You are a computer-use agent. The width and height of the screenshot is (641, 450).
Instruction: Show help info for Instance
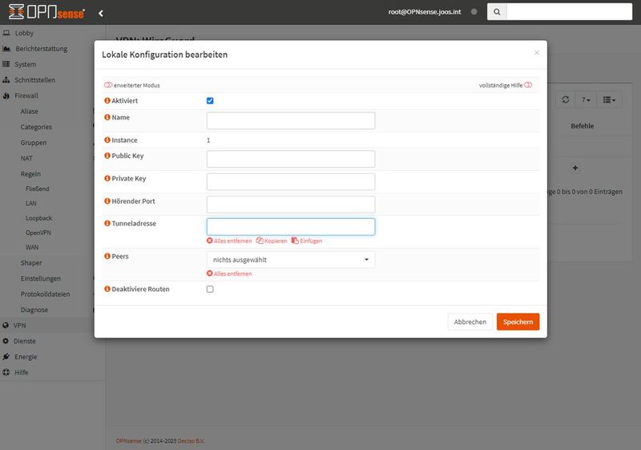107,140
